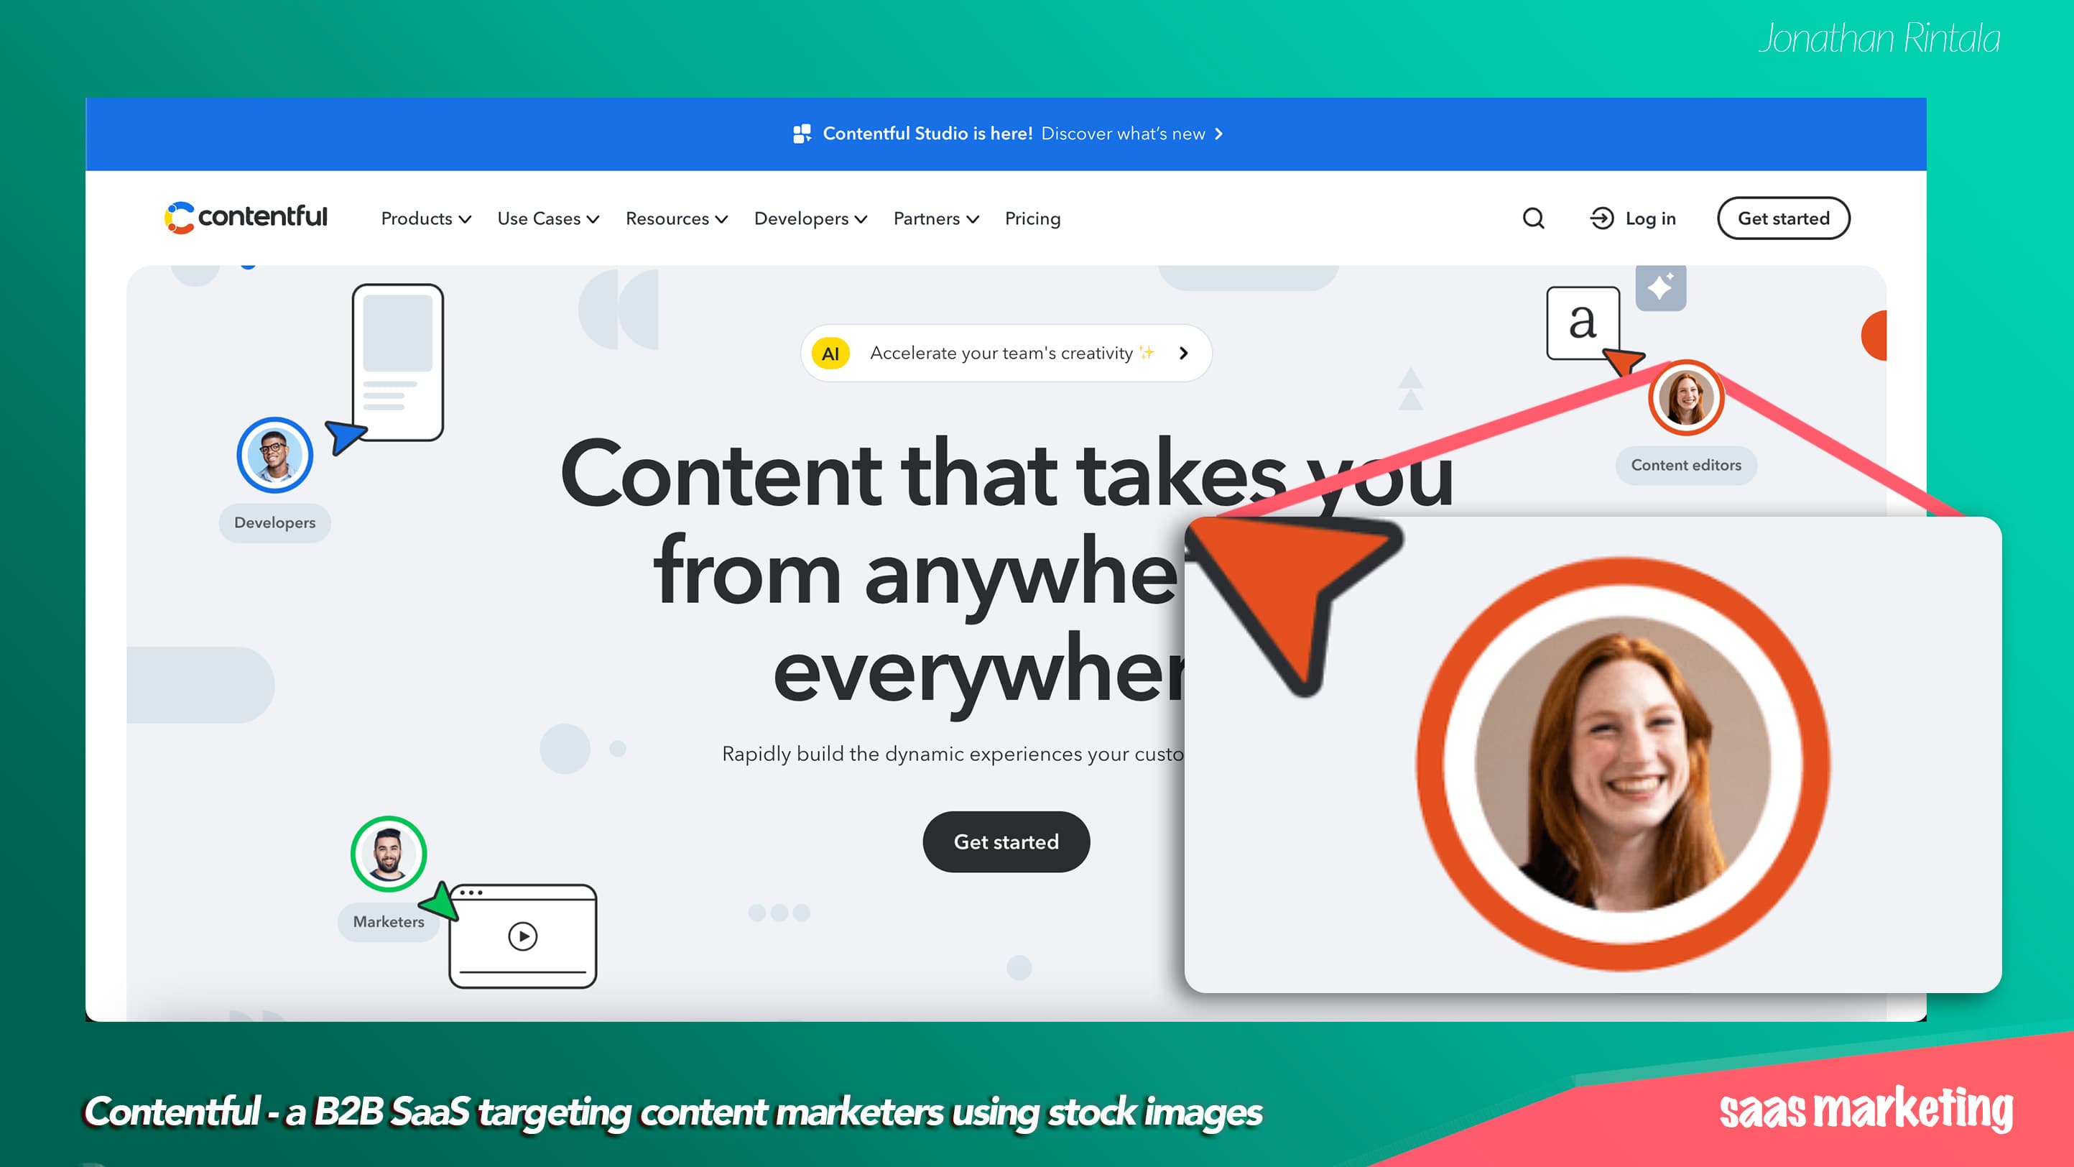The height and width of the screenshot is (1167, 2074).
Task: Open the Developers nav menu
Action: (810, 218)
